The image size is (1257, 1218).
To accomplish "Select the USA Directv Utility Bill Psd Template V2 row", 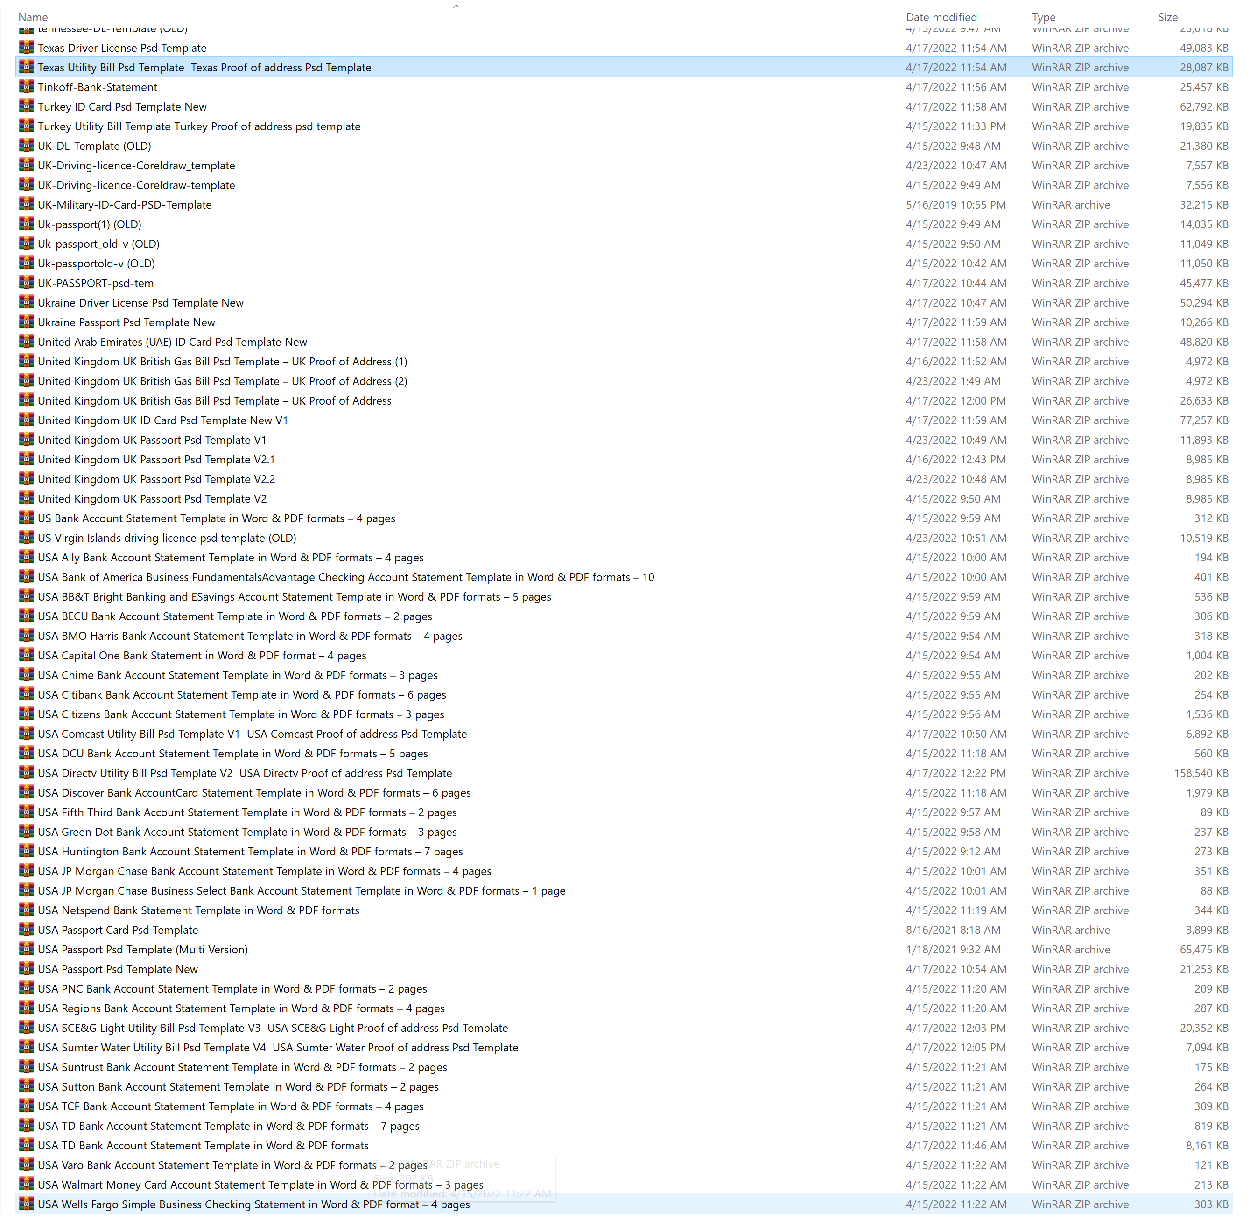I will pyautogui.click(x=244, y=773).
